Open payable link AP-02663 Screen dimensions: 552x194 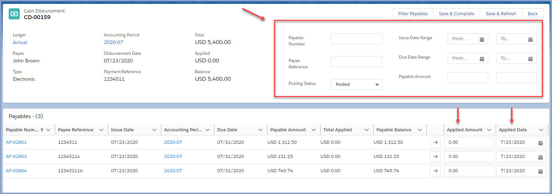point(16,157)
